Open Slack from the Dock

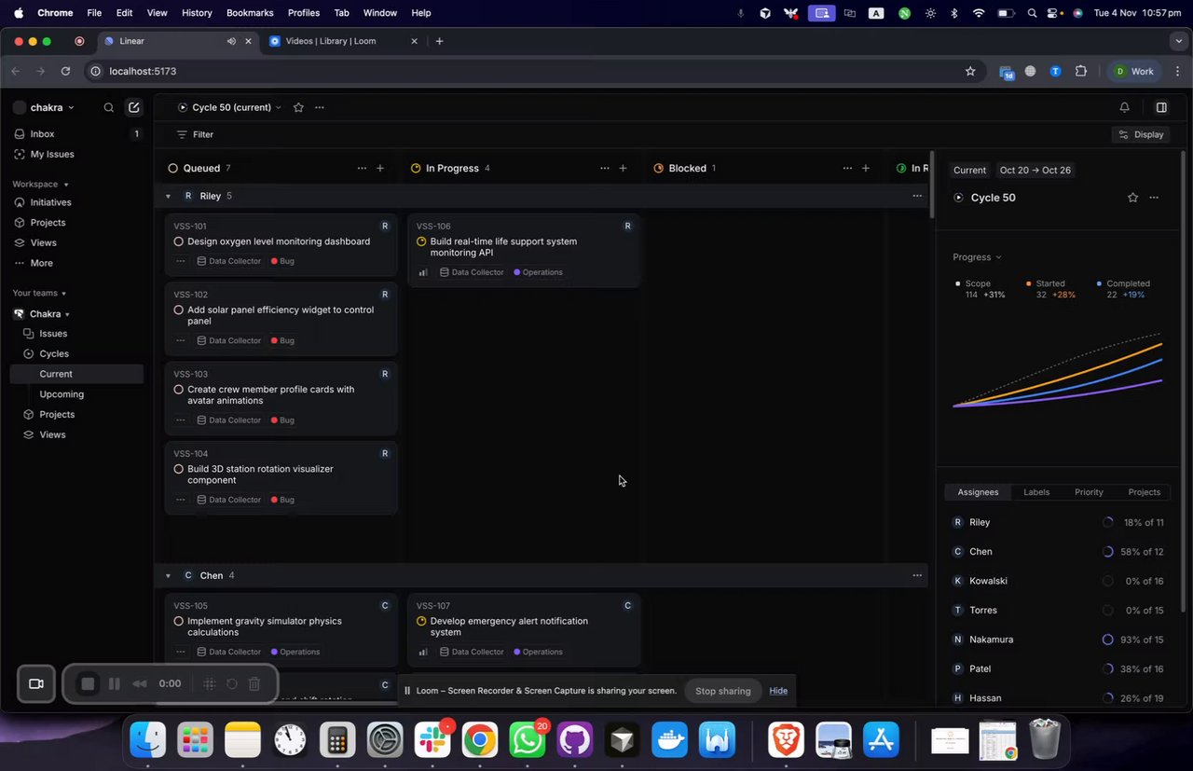tap(432, 741)
